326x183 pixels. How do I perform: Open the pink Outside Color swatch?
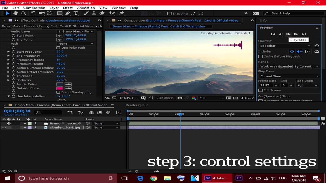60,88
